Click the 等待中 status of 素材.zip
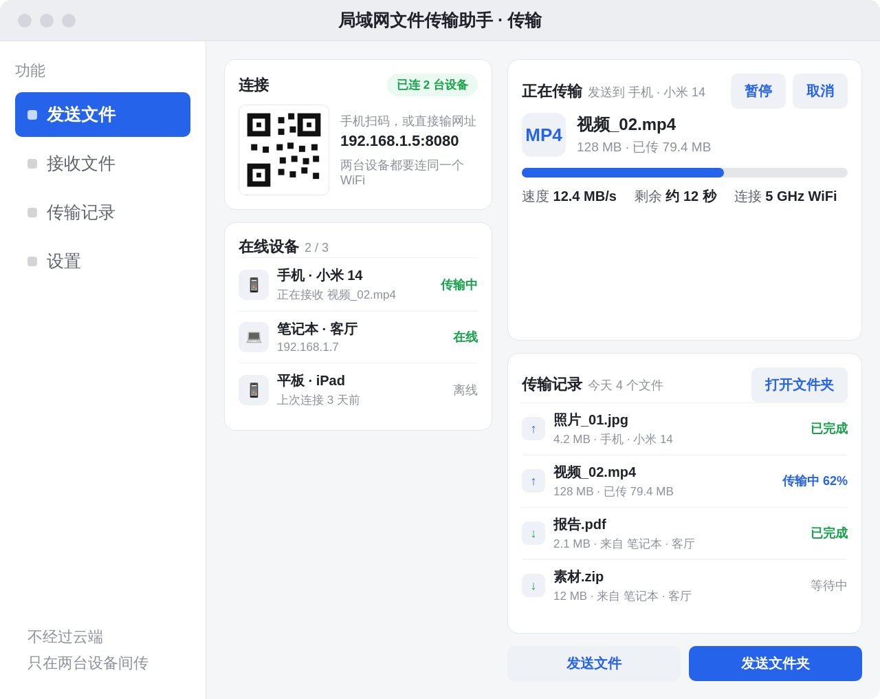The height and width of the screenshot is (699, 880). click(x=829, y=585)
